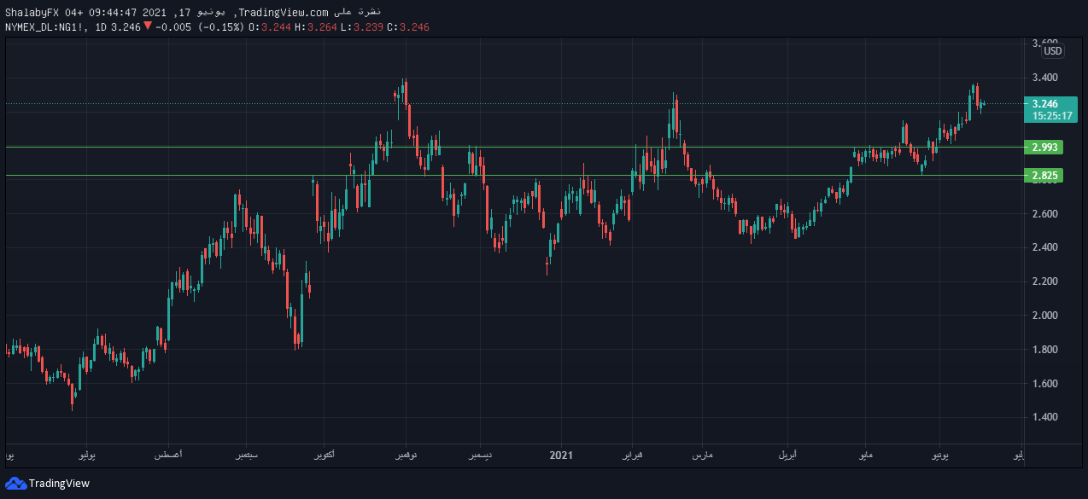Click the أغسطس month label on time axis

168,456
